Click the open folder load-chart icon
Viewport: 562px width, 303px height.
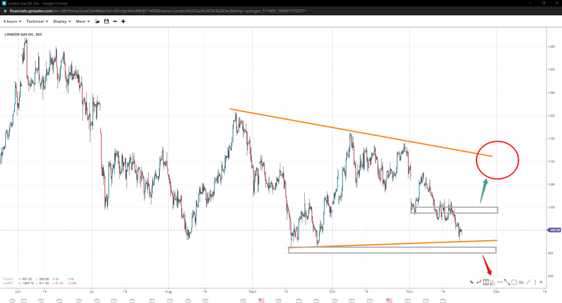tap(97, 21)
